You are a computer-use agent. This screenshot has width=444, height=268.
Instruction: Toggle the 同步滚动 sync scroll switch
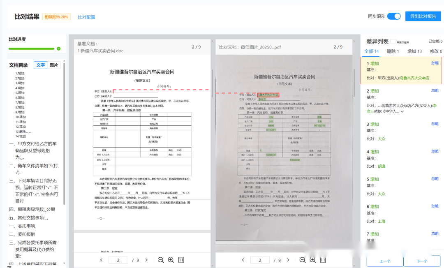click(394, 16)
